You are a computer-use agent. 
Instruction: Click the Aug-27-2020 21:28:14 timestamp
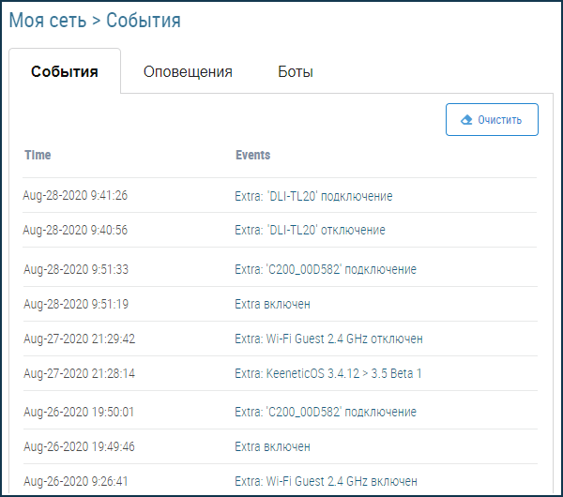79,373
